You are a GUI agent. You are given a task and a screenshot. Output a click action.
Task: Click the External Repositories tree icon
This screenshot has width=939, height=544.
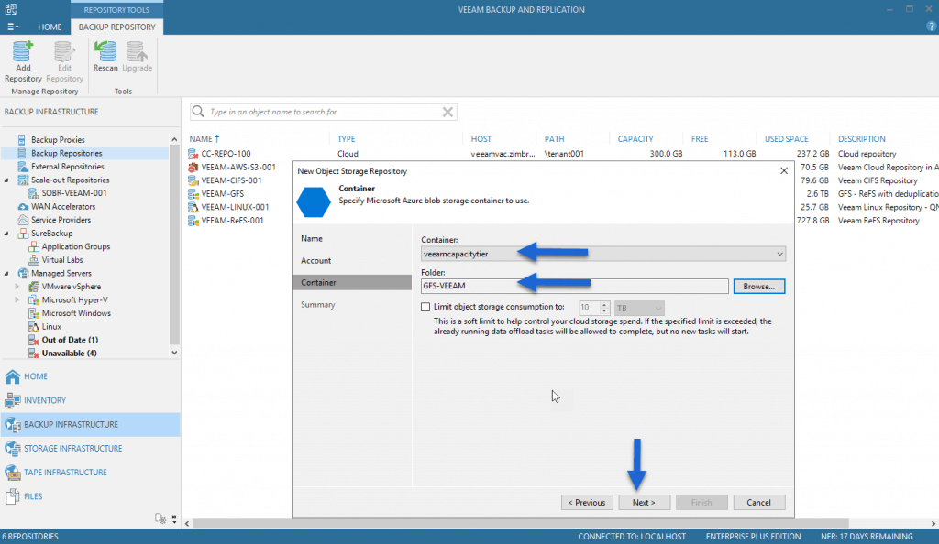[x=22, y=167]
